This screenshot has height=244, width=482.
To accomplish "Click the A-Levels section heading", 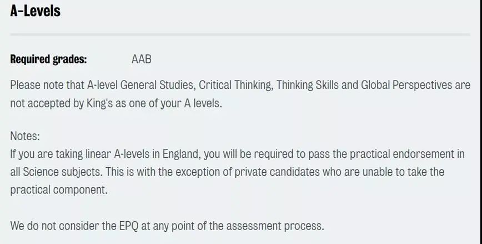I will tap(36, 11).
